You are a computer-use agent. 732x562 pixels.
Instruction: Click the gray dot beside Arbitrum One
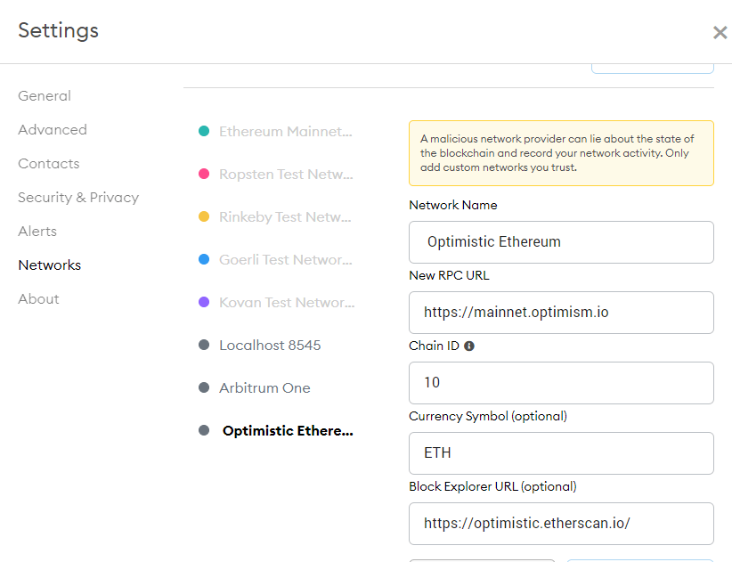(x=203, y=387)
